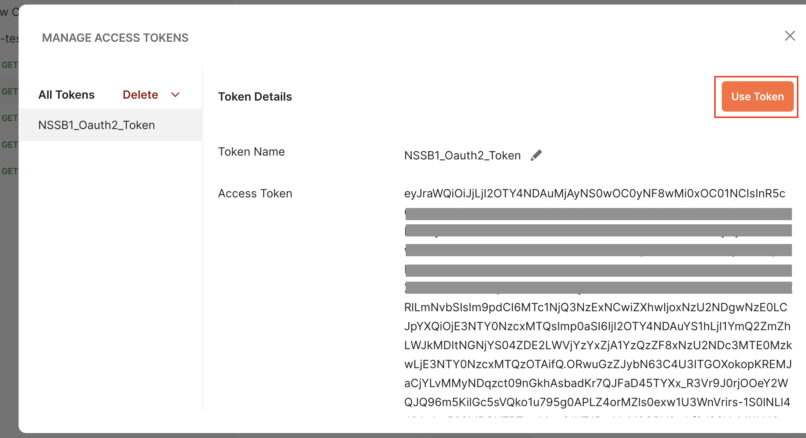Screen dimensions: 806x438
Task: Click the Access Token field label
Action: tap(255, 193)
